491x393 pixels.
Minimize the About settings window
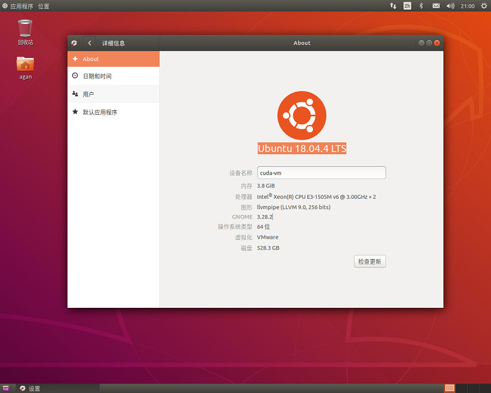(421, 43)
